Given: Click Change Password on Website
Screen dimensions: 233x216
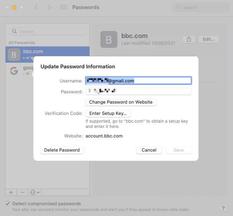Looking at the screenshot, I should tap(121, 102).
